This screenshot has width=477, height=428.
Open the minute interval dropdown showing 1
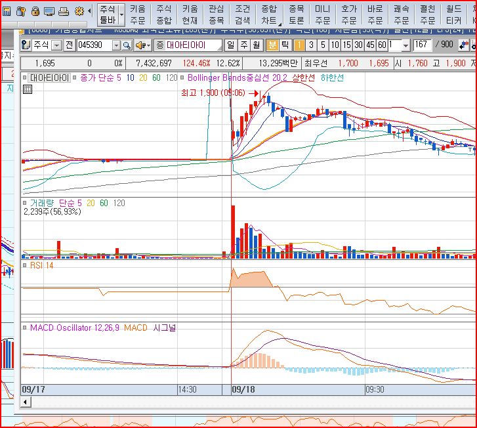[405, 45]
